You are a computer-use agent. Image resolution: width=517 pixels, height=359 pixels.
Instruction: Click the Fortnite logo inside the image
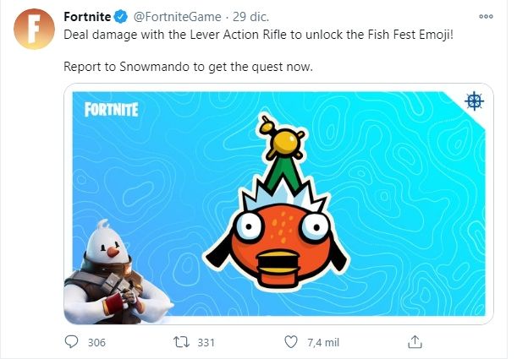click(110, 109)
